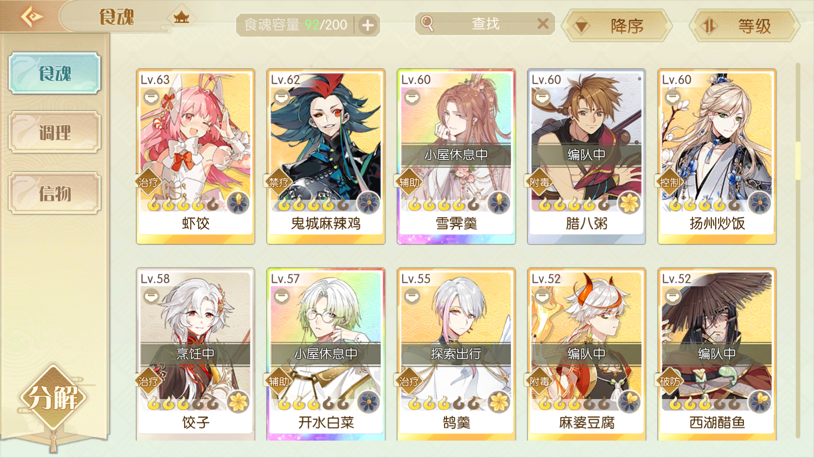Click the magnifying glass search icon

pyautogui.click(x=427, y=23)
